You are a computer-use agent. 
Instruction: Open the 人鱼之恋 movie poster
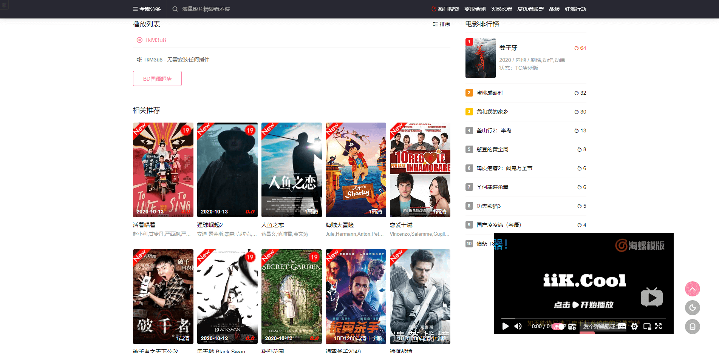[x=291, y=170]
